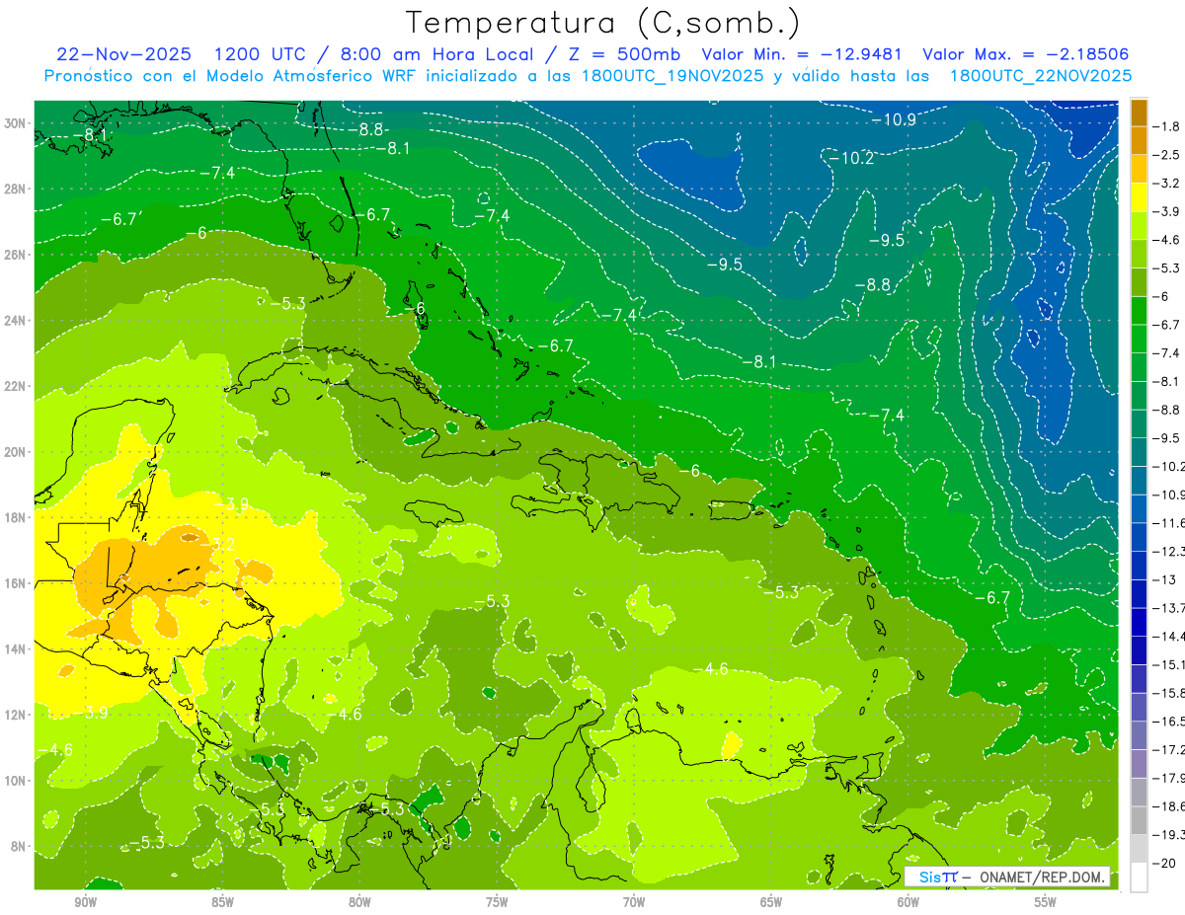
Task: Click the '22N' latitude axis label
Action: 16,386
